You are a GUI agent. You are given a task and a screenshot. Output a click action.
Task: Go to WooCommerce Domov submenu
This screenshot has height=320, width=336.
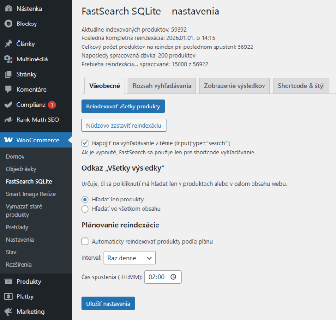point(15,156)
